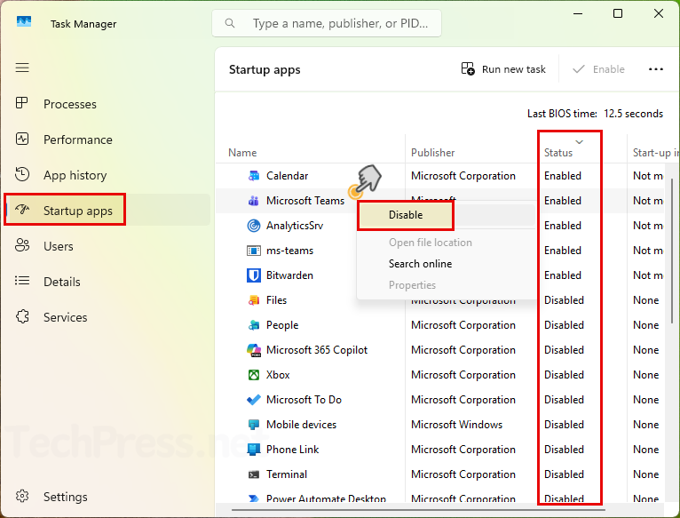Click the Microsoft Teams row icon
Viewport: 680px width, 518px height.
click(254, 201)
